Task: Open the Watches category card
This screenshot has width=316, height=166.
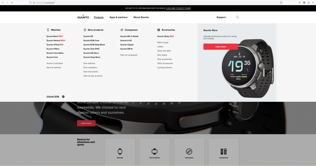Action: [x=120, y=152]
